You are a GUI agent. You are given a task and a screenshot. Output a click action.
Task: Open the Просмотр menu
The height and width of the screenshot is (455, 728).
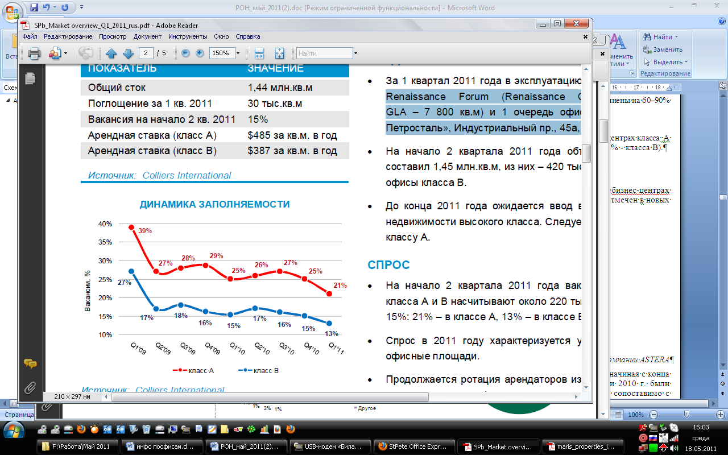pos(113,36)
